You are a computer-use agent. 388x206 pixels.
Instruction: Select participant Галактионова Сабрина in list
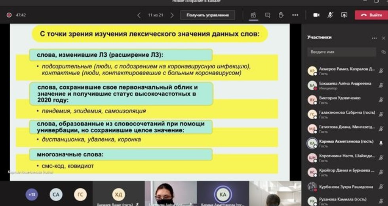(340, 114)
